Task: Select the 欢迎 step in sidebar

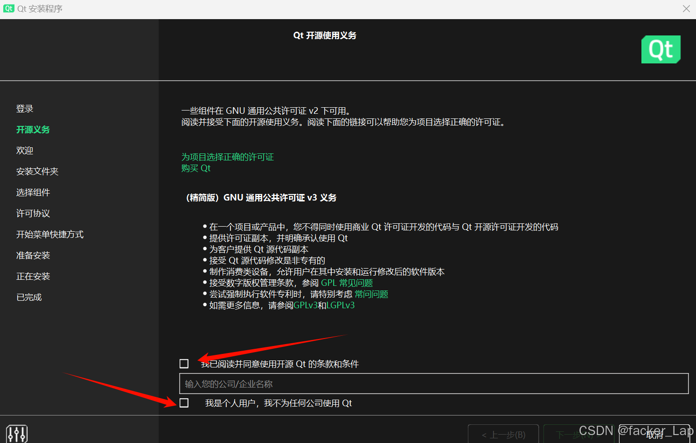Action: (x=25, y=151)
